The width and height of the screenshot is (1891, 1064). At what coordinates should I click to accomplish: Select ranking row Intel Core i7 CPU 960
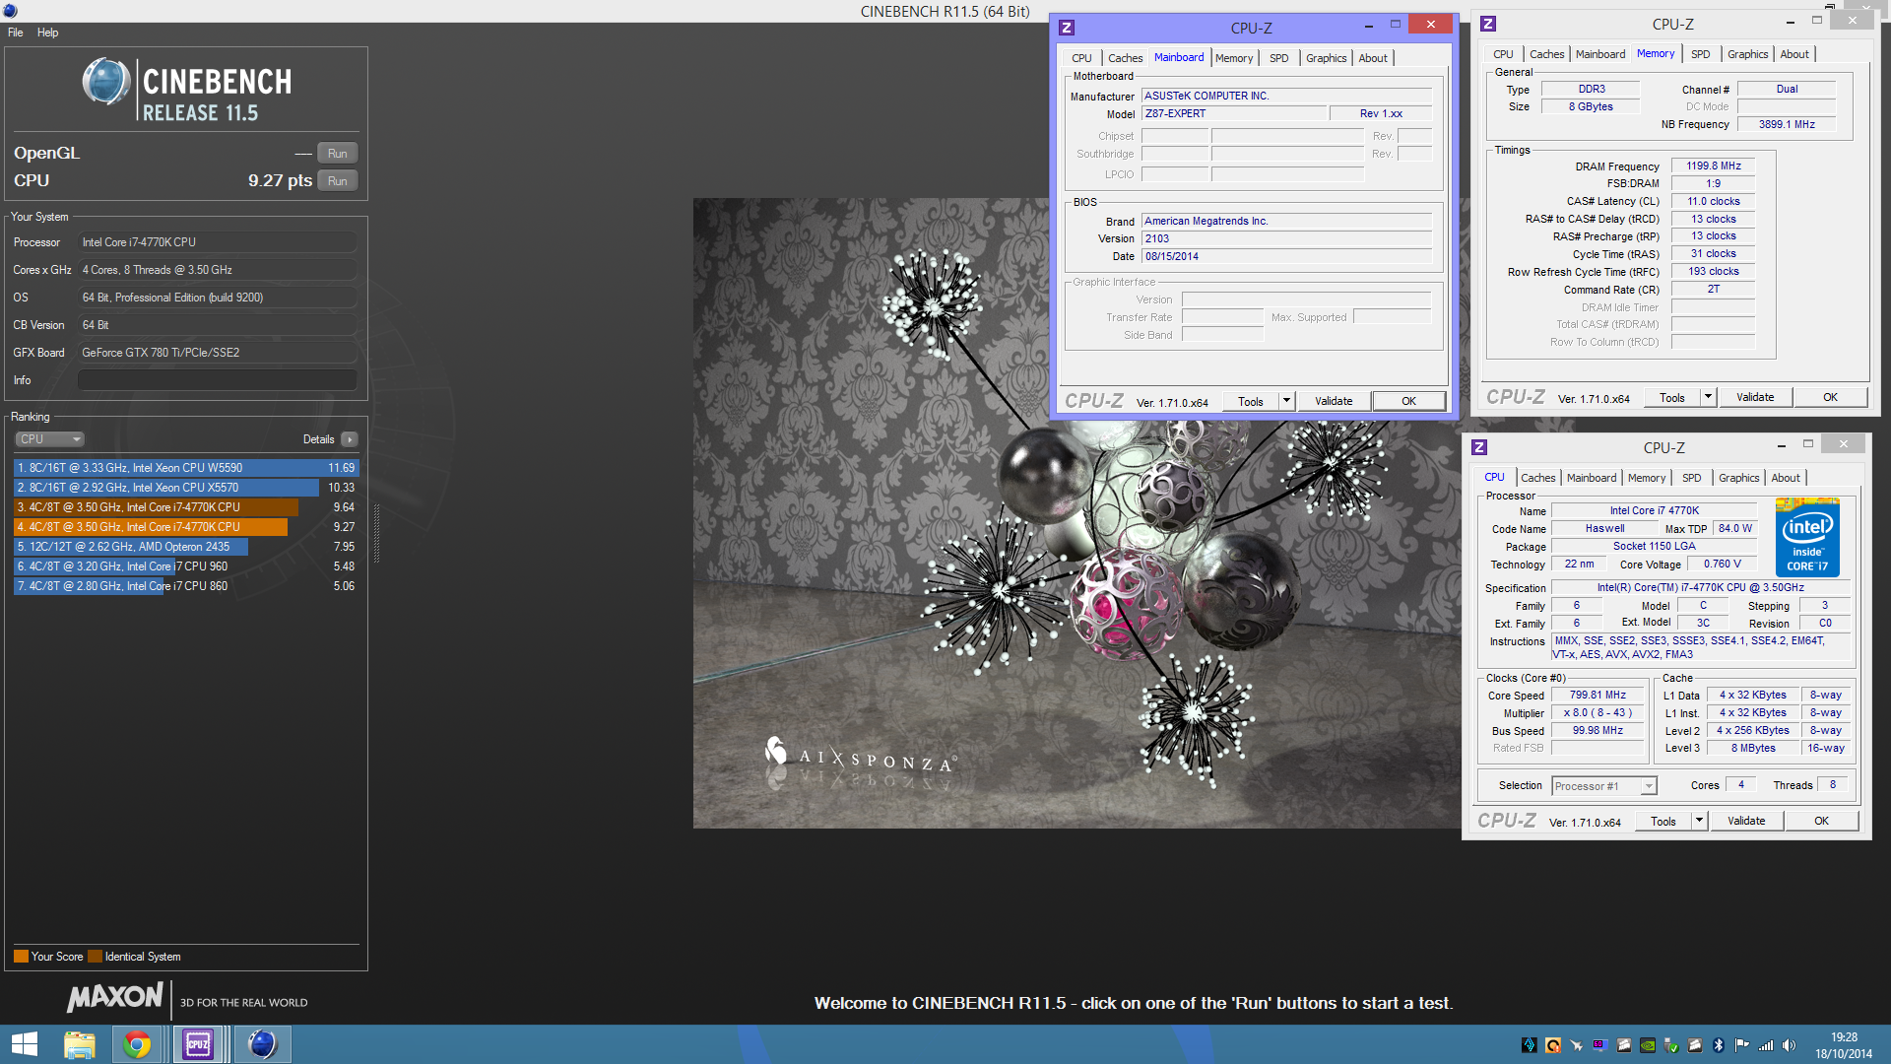(186, 566)
